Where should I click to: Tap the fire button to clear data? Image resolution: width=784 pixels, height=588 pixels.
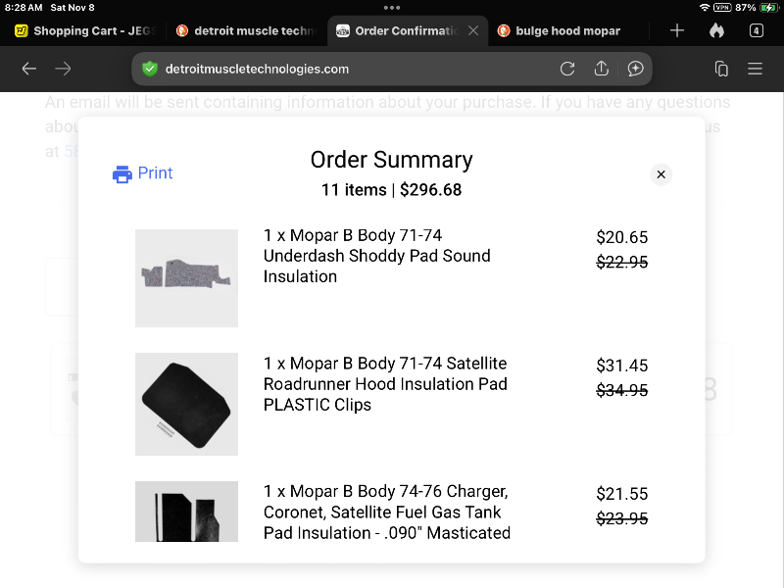click(716, 30)
